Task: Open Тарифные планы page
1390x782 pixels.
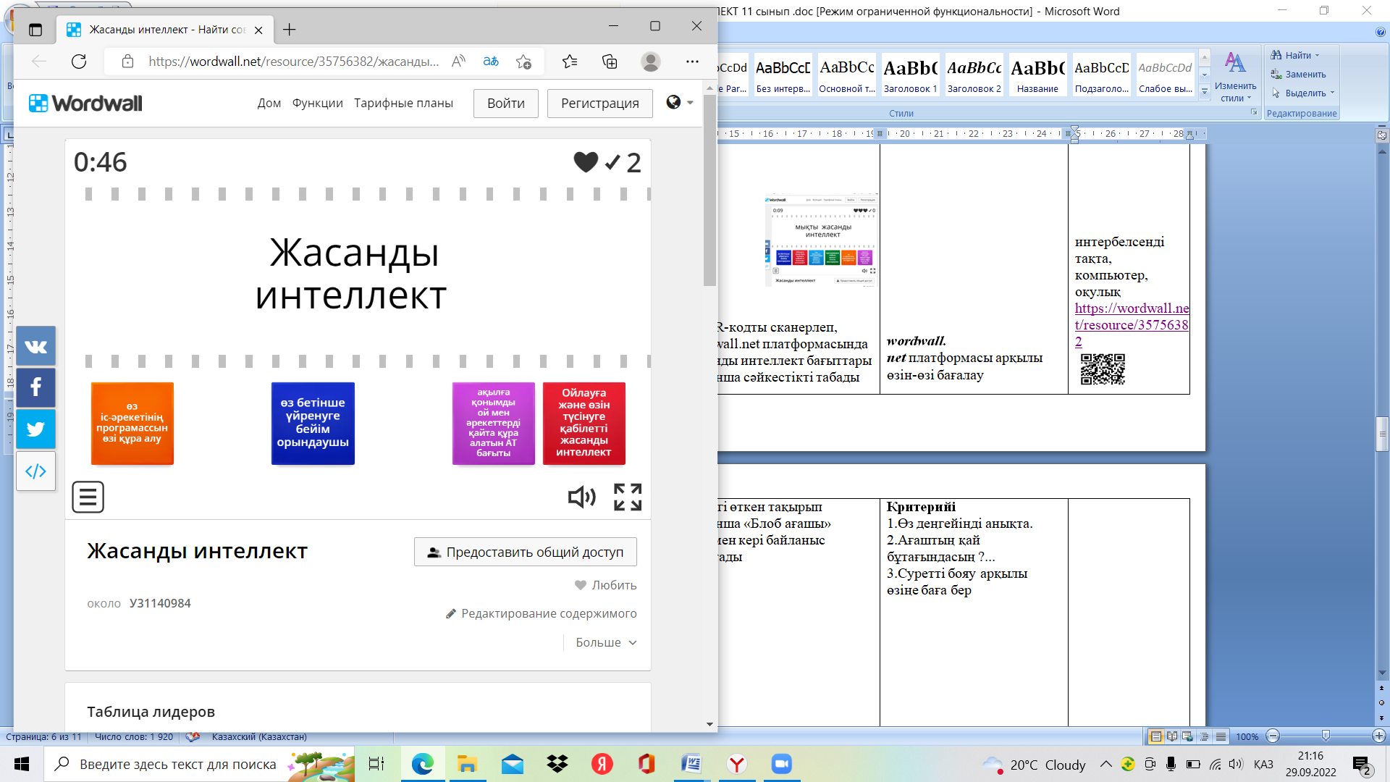Action: click(x=403, y=103)
